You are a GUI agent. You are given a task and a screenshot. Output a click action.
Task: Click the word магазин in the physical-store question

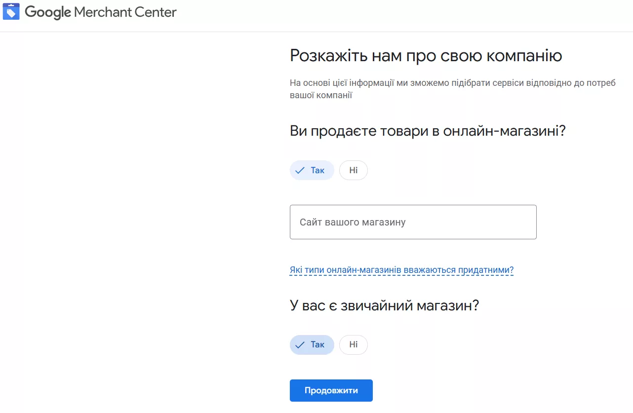[444, 305]
